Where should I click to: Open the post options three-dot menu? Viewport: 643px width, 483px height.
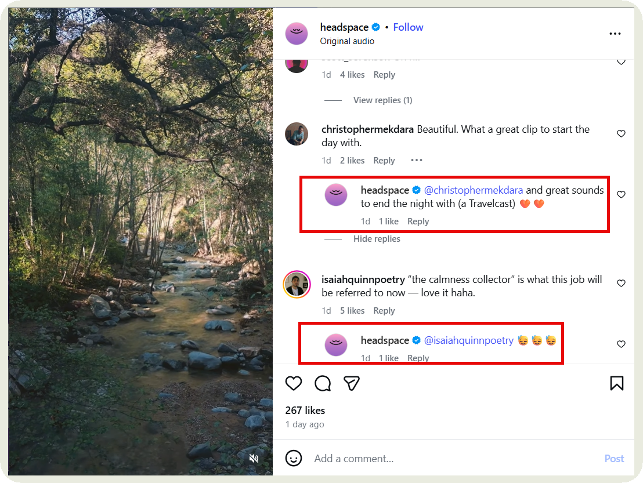point(615,33)
